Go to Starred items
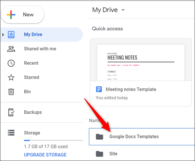 31,77
